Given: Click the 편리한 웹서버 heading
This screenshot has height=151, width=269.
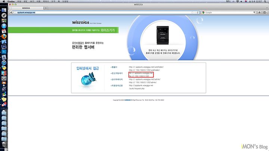Looking at the screenshot, I should pyautogui.click(x=83, y=47).
